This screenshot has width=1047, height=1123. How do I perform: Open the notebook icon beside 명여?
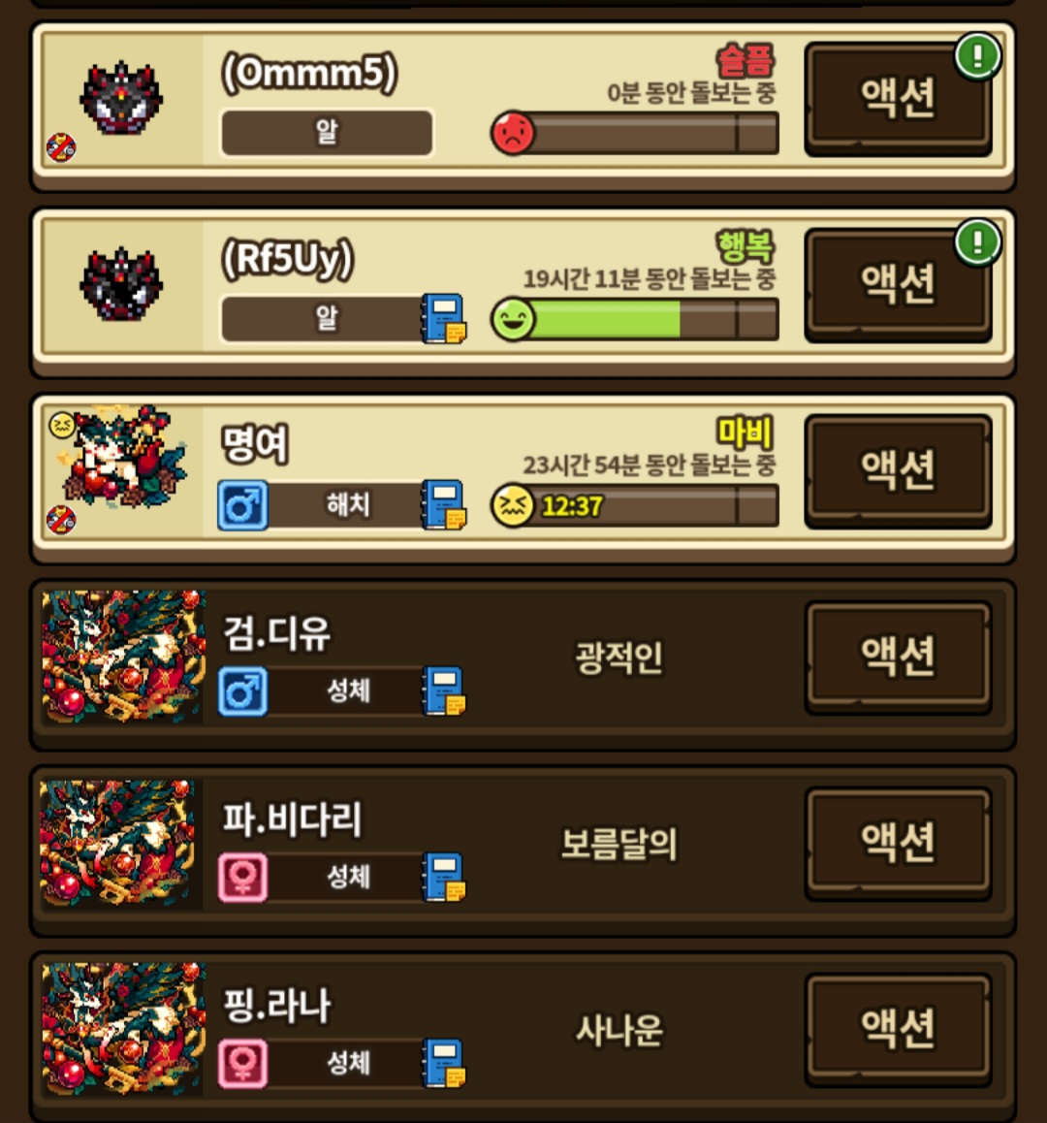(x=444, y=505)
